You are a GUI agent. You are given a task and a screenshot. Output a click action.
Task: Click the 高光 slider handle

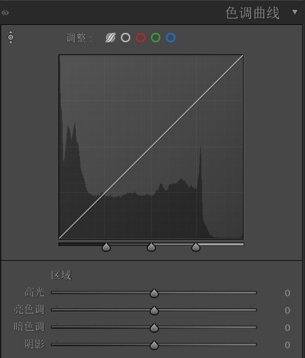click(x=154, y=293)
